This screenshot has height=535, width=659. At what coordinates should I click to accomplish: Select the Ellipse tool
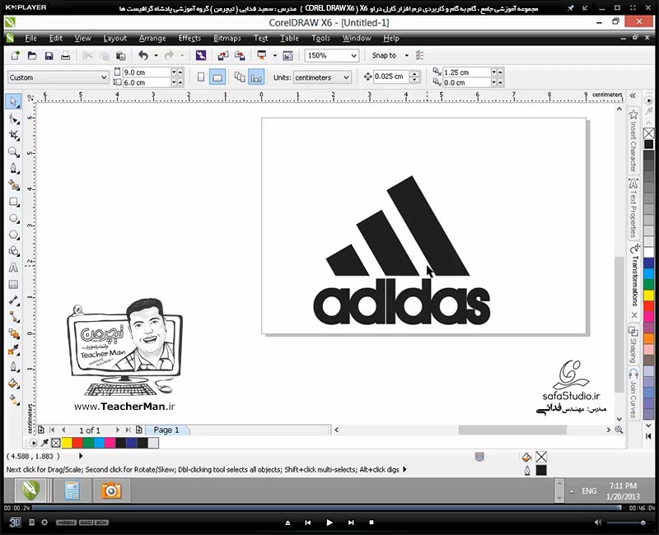(x=14, y=218)
